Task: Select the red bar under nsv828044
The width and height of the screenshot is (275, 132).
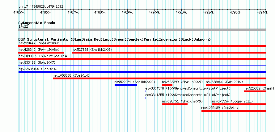Action: [x=236, y=85]
